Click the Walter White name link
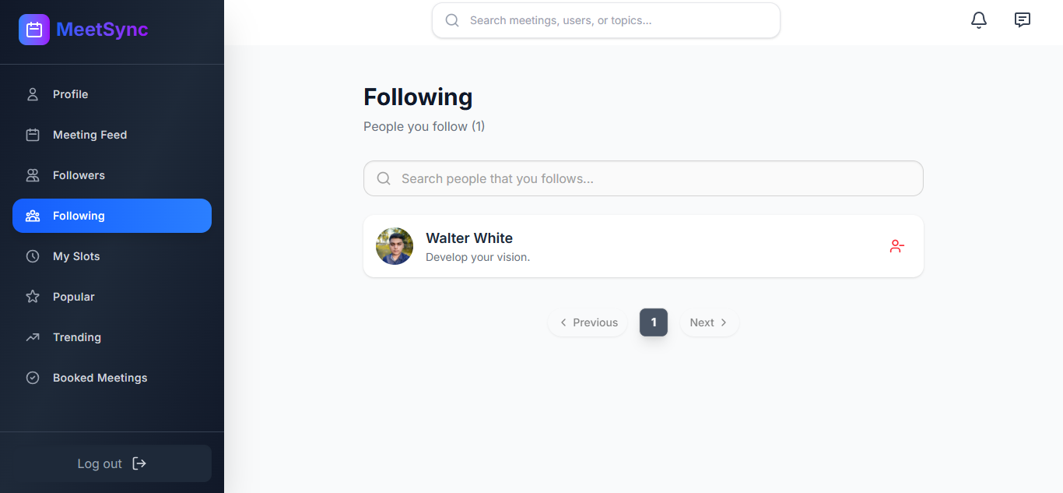The height and width of the screenshot is (493, 1063). 469,238
